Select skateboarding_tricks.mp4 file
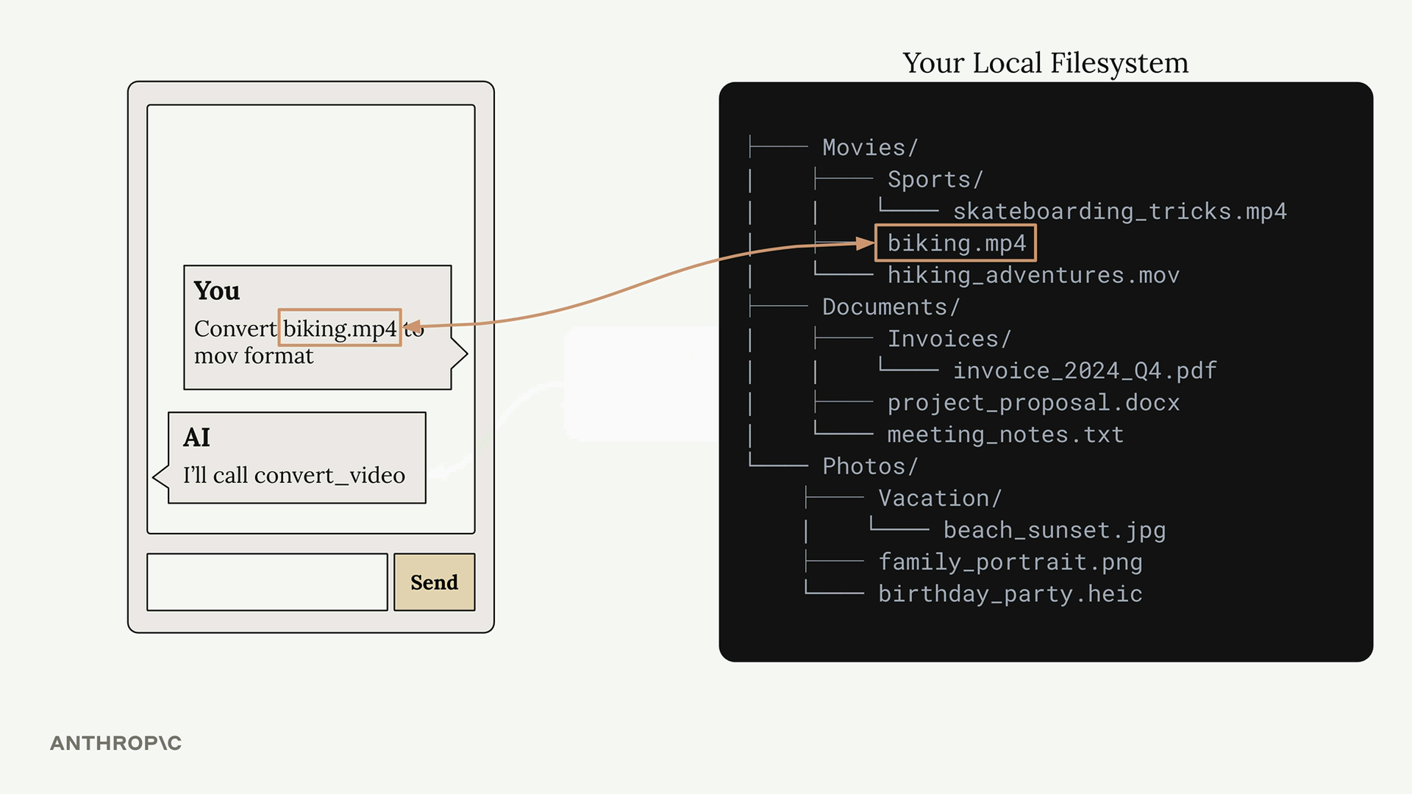 coord(1119,212)
